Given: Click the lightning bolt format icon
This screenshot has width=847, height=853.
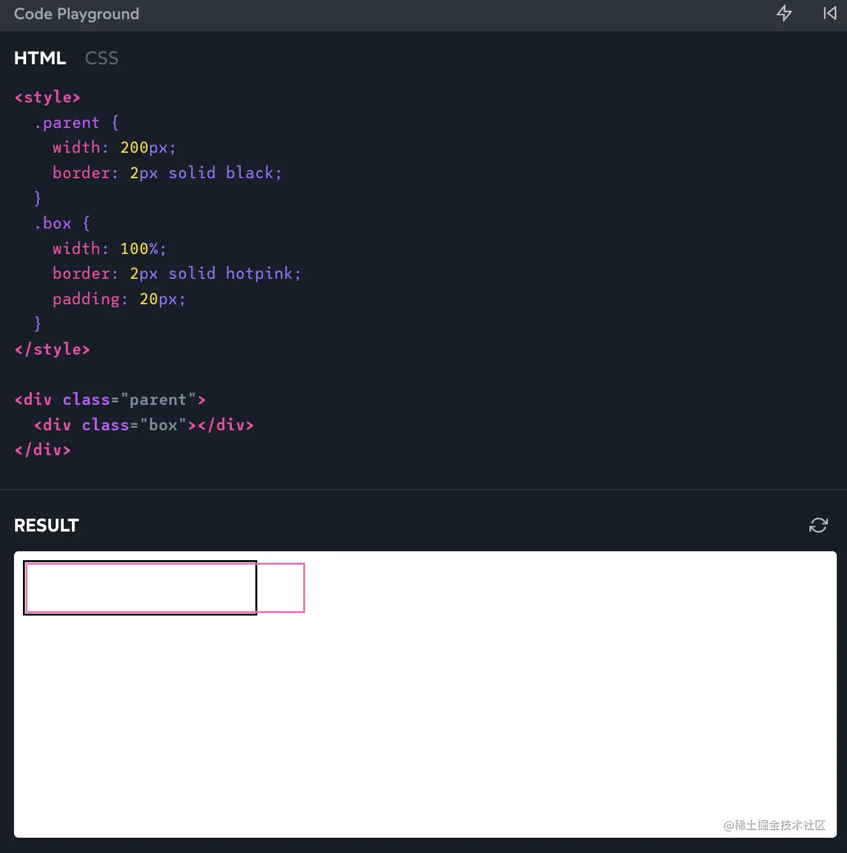Looking at the screenshot, I should point(784,13).
